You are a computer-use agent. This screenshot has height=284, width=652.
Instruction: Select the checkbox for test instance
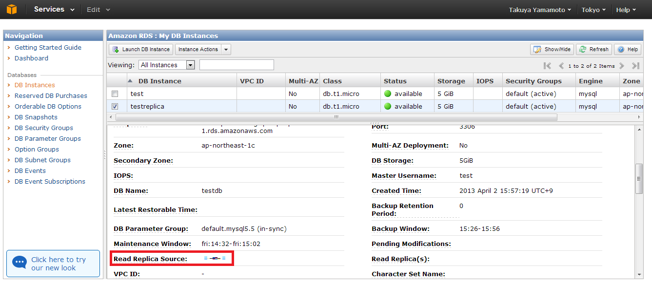tap(115, 94)
